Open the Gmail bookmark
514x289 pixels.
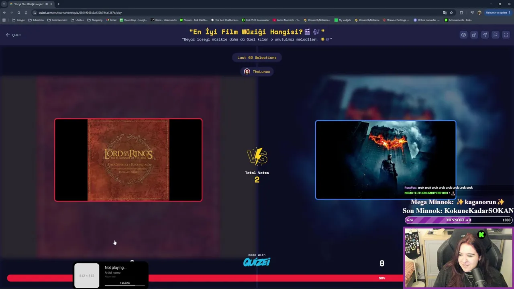click(x=111, y=20)
